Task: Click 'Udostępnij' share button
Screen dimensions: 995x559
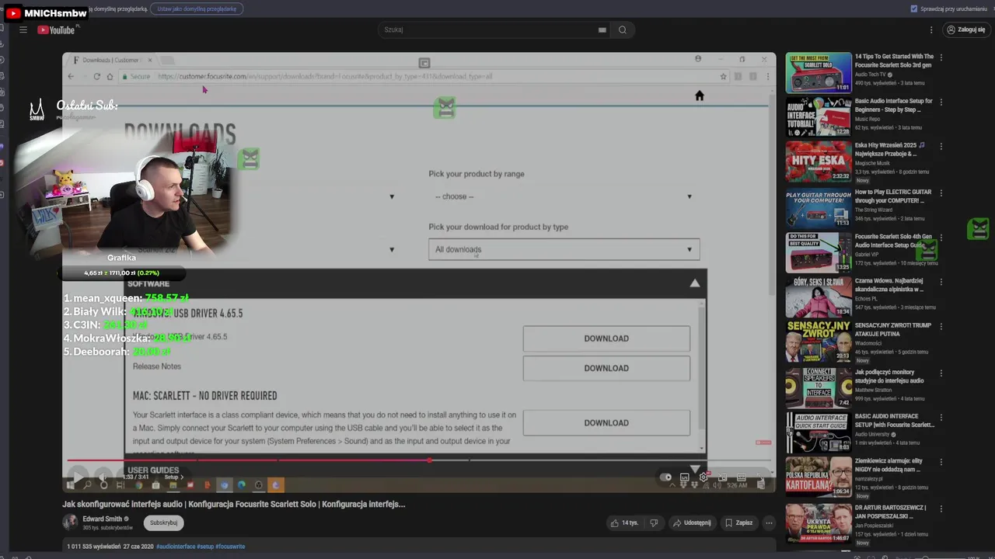Action: (691, 523)
